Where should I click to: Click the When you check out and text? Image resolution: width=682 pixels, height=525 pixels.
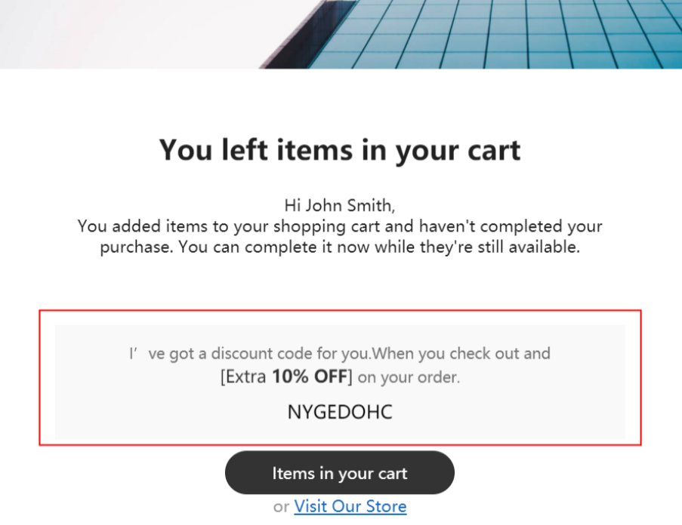461,354
